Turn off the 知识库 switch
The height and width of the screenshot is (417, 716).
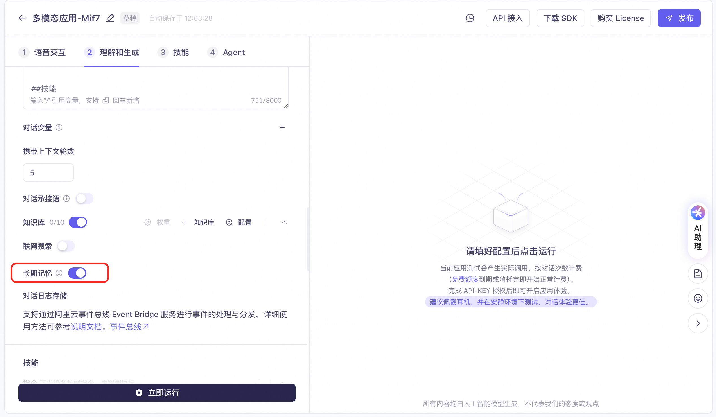(x=78, y=222)
